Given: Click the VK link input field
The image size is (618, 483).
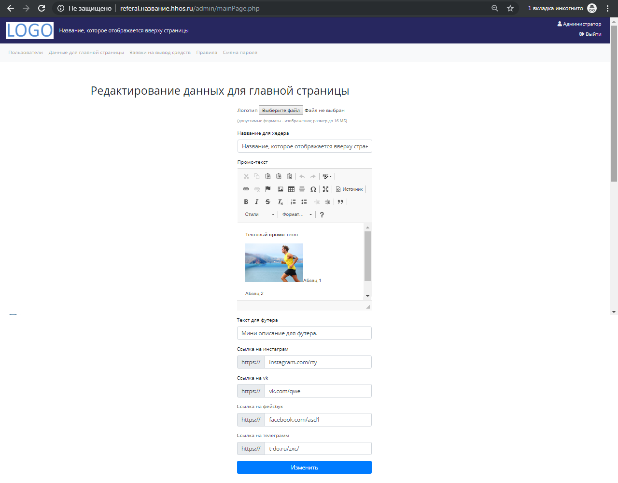Looking at the screenshot, I should point(318,391).
